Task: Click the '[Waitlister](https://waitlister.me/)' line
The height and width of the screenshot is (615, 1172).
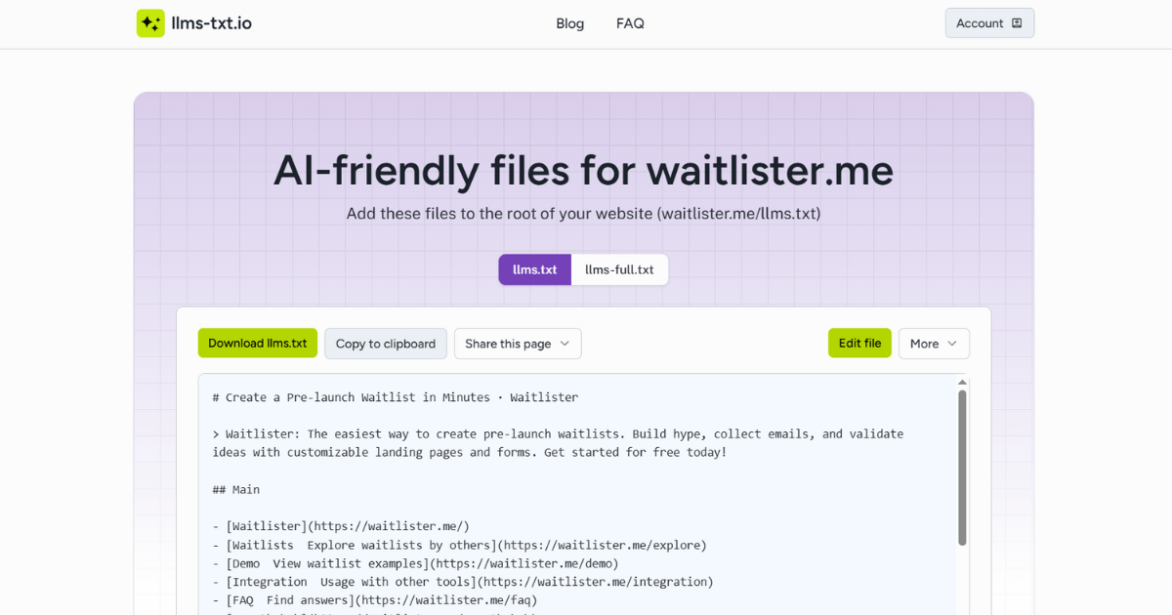Action: pos(341,526)
